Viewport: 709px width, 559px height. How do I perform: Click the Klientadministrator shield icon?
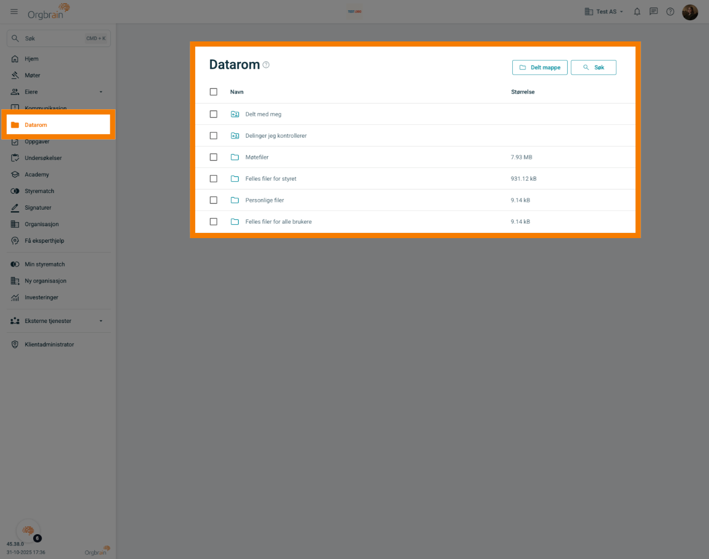pyautogui.click(x=15, y=345)
